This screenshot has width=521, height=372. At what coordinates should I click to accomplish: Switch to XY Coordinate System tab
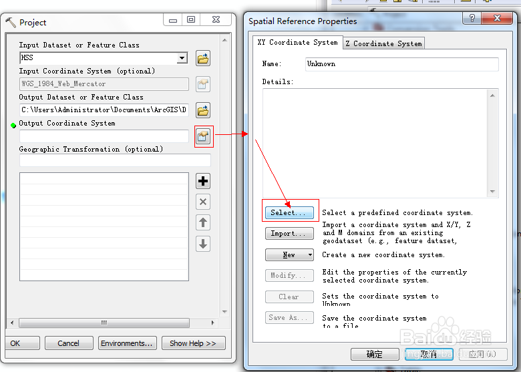click(297, 43)
